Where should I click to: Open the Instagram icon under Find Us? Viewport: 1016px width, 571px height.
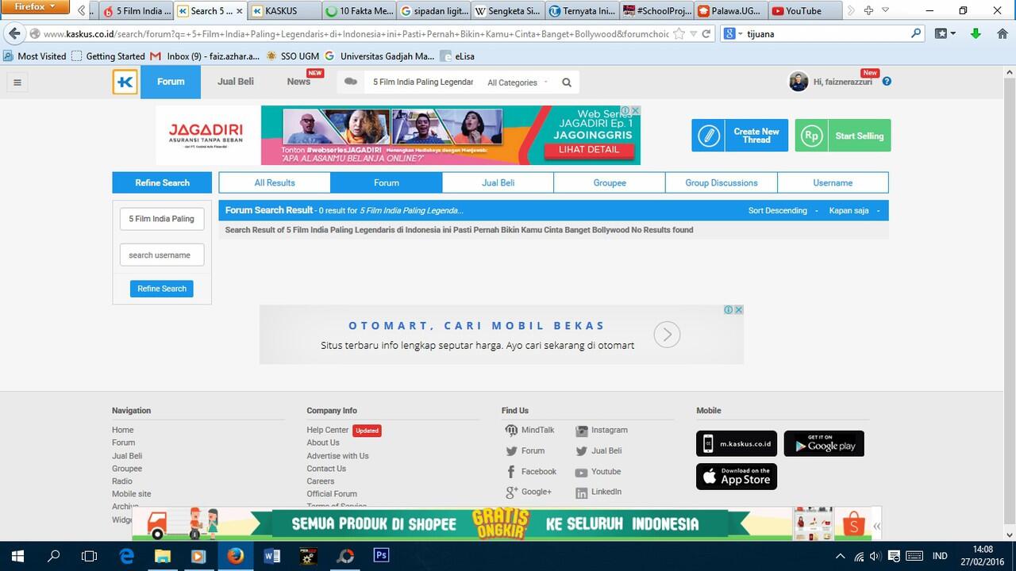582,431
